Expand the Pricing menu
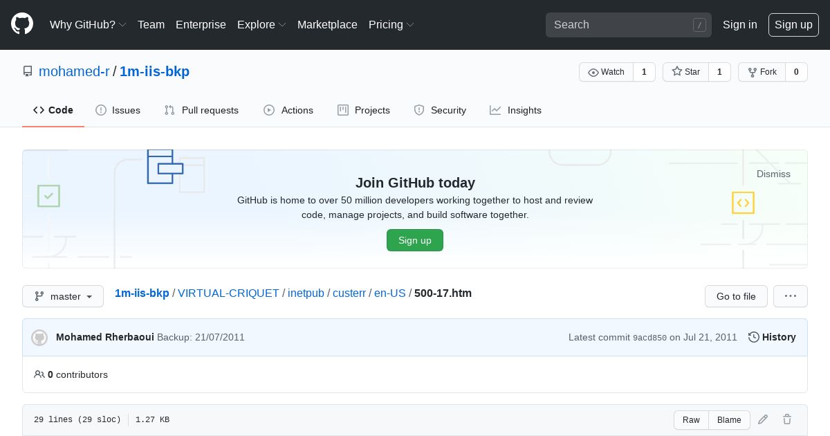Image resolution: width=830 pixels, height=436 pixels. point(391,24)
